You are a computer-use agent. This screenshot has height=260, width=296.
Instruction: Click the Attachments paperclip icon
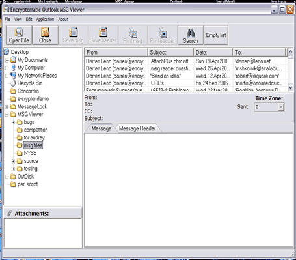coord(9,214)
